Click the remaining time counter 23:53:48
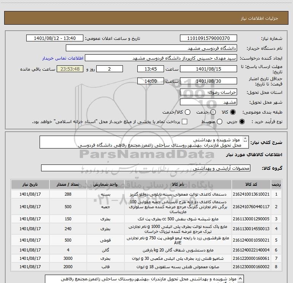Screen dimensions: 293x283 tap(70, 69)
